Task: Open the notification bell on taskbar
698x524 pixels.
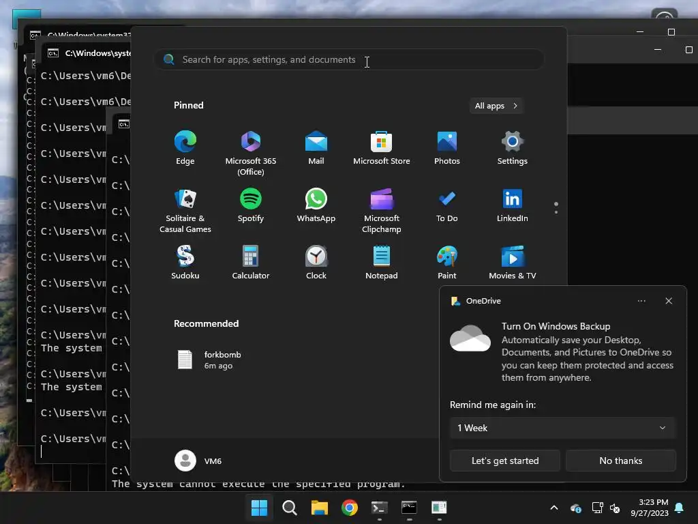Action: coord(680,508)
